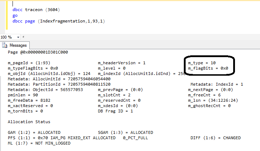Click the Page @0x00000001D301C000 header line
The height and width of the screenshot is (151, 260).
38,52
